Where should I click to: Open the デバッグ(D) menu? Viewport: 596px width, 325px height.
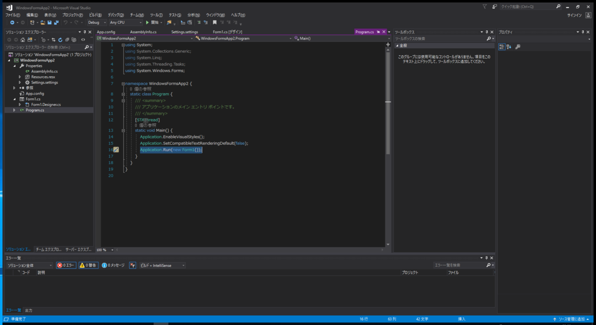click(116, 15)
